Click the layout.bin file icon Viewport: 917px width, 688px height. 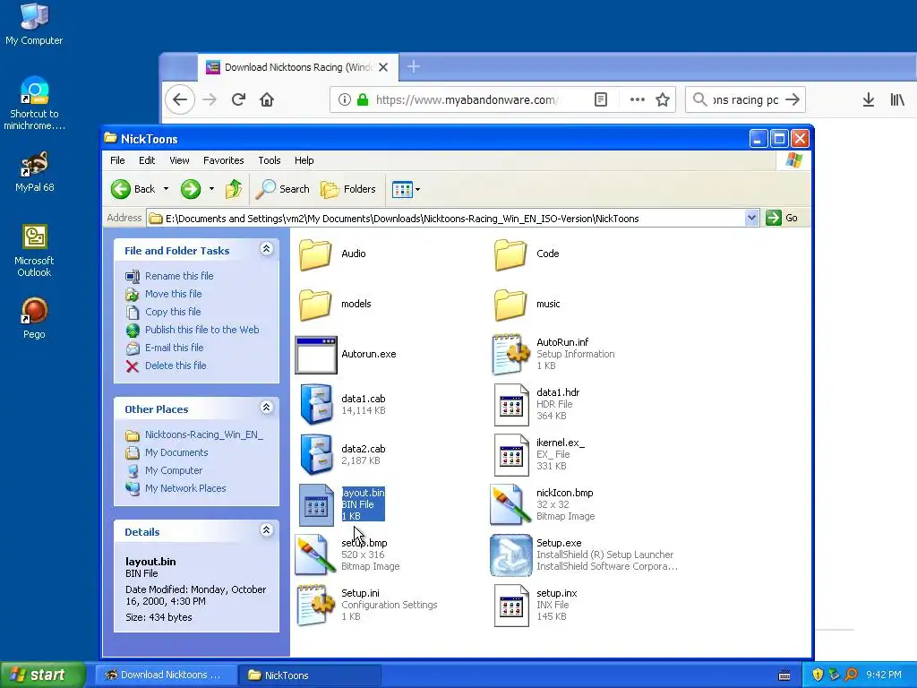[x=316, y=505]
